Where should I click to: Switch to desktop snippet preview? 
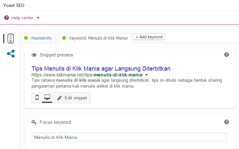click(x=47, y=97)
